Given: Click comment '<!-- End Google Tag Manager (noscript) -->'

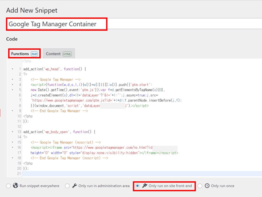Looking at the screenshot, I should [x=69, y=158].
